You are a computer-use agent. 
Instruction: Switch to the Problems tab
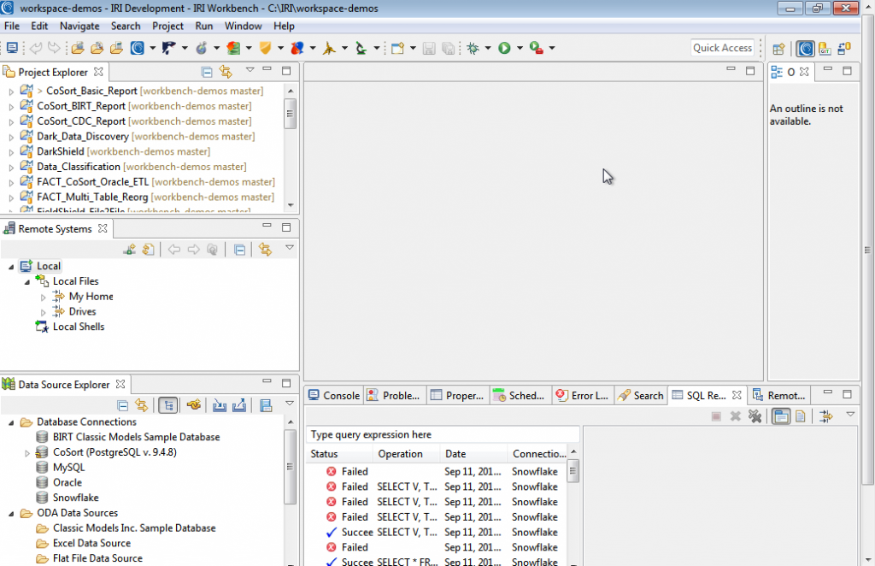coord(394,395)
